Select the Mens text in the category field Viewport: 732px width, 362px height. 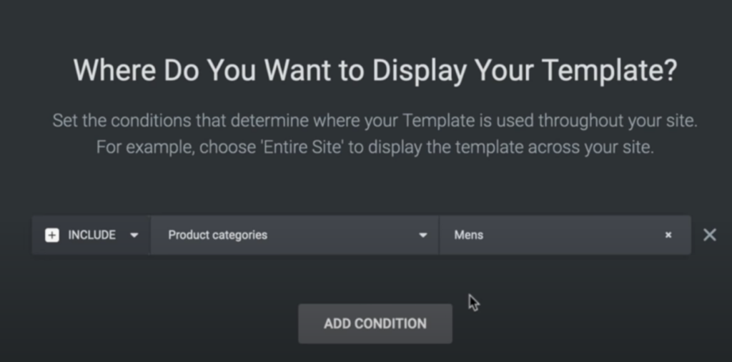pyautogui.click(x=469, y=235)
